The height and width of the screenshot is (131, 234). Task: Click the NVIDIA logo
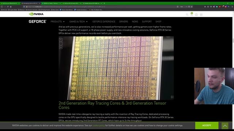click(36, 14)
